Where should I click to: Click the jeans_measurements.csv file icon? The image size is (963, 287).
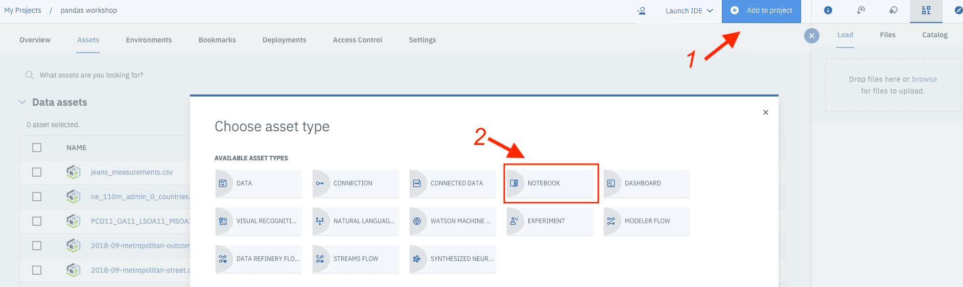(74, 172)
